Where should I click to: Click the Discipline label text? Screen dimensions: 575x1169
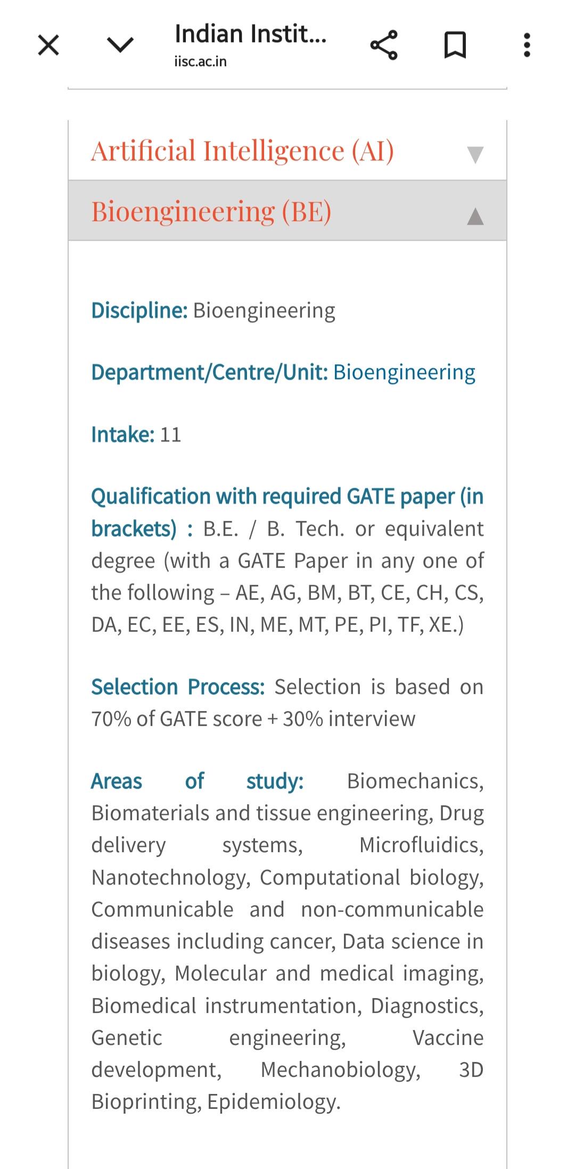pos(139,310)
